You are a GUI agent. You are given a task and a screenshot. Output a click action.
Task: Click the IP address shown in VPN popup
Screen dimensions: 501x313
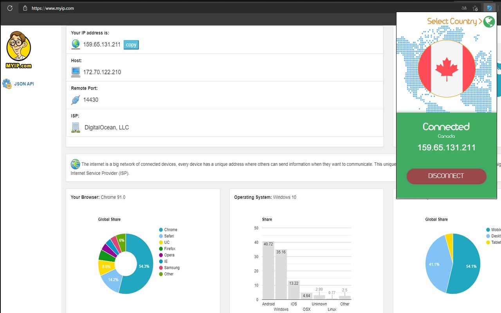pyautogui.click(x=446, y=148)
